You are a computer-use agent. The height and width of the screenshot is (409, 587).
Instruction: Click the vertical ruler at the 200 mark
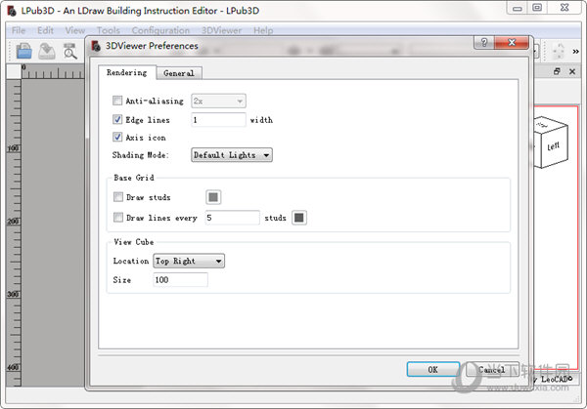click(x=14, y=222)
